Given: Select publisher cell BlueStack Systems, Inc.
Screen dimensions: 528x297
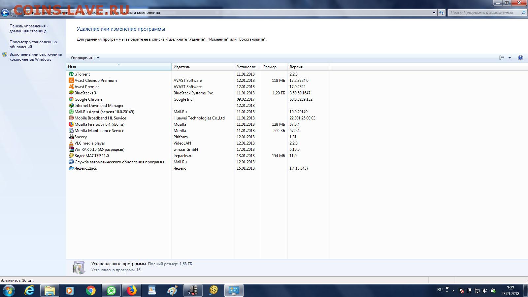Looking at the screenshot, I should 194,93.
